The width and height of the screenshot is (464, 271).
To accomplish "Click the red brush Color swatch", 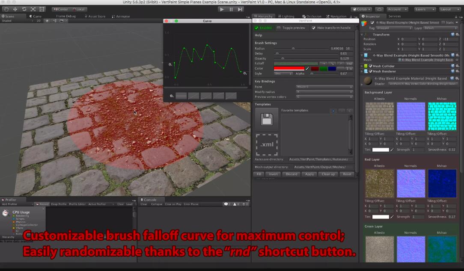I will click(289, 68).
